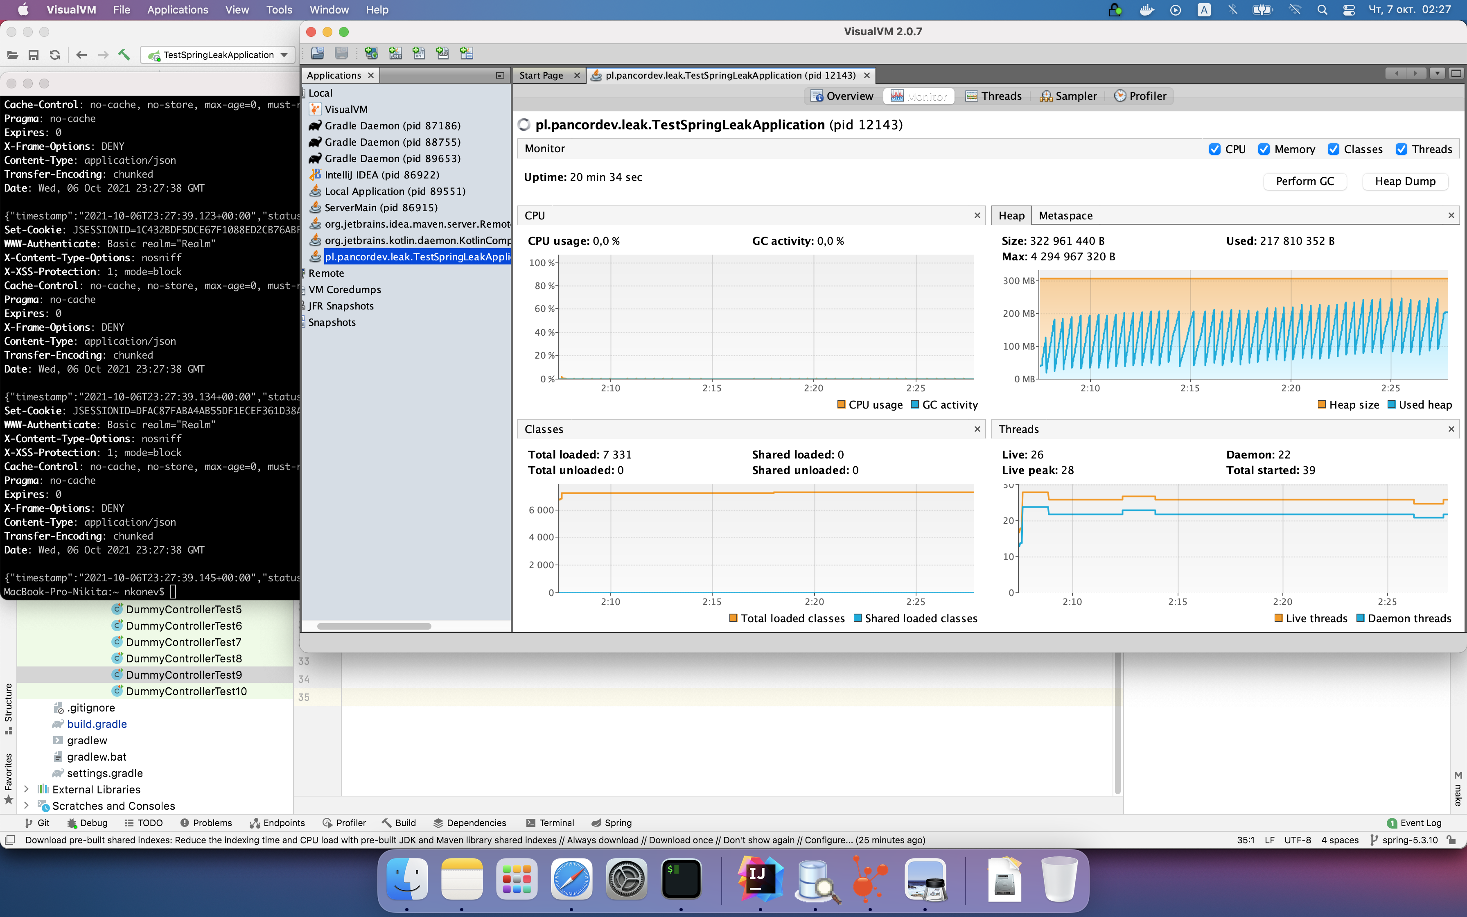Click the Build hammer icon in the IntelliJ toolbar
Image resolution: width=1467 pixels, height=917 pixels.
click(124, 55)
